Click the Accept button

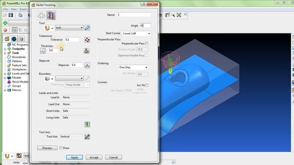click(x=94, y=158)
